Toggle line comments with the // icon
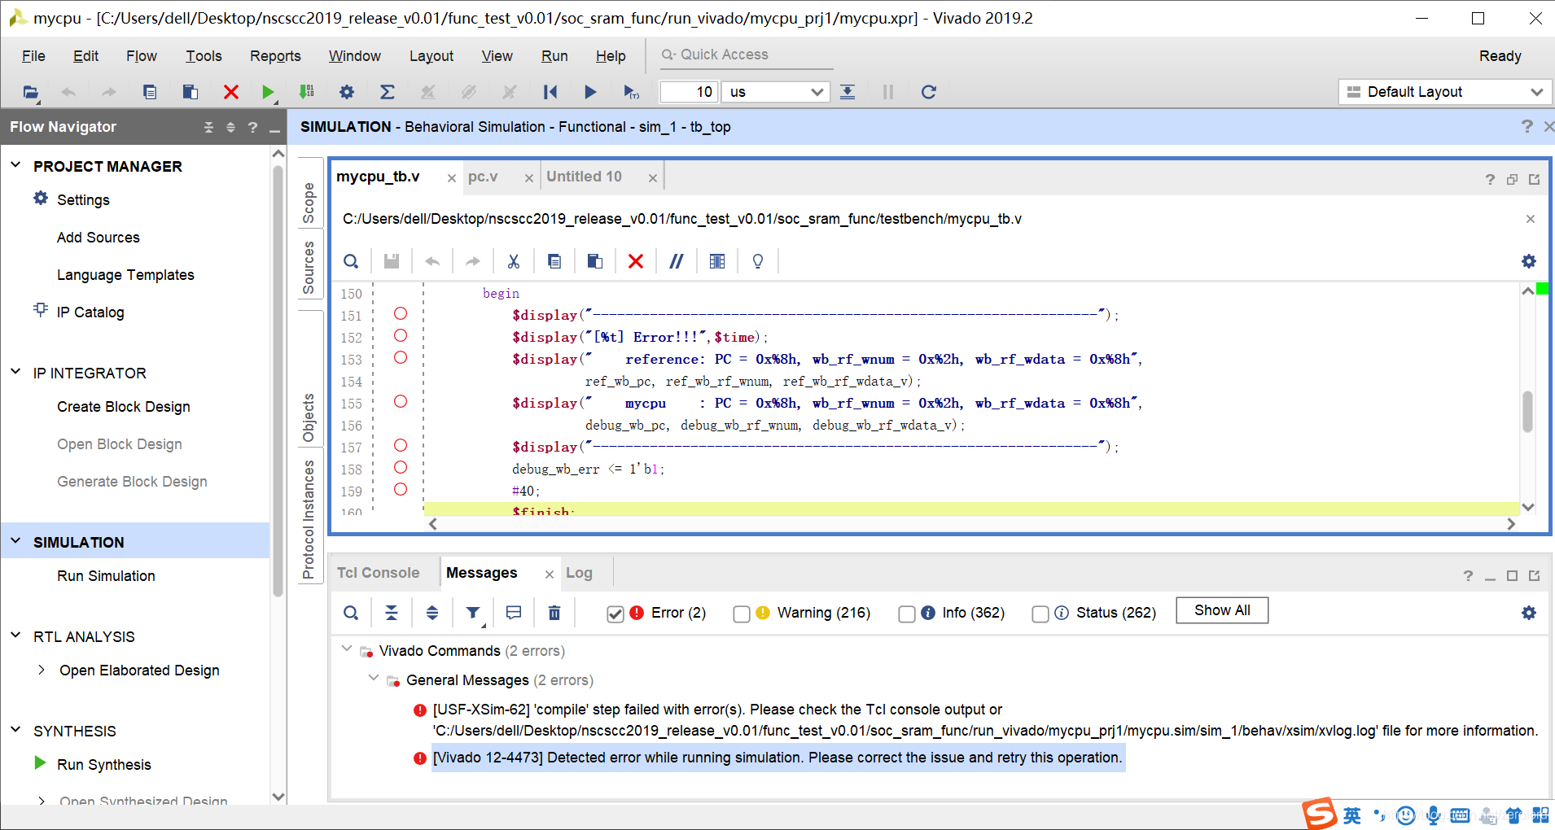Screen dimensions: 1555x830 click(677, 261)
